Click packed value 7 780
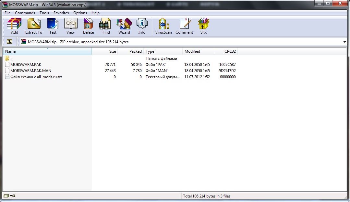This screenshot has width=350, height=202. (x=137, y=71)
